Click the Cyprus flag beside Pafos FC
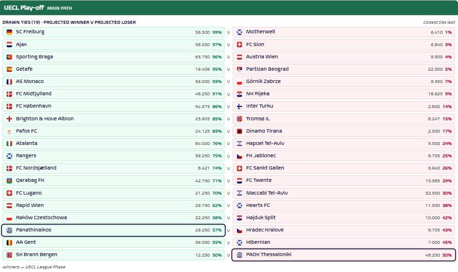 (x=9, y=131)
